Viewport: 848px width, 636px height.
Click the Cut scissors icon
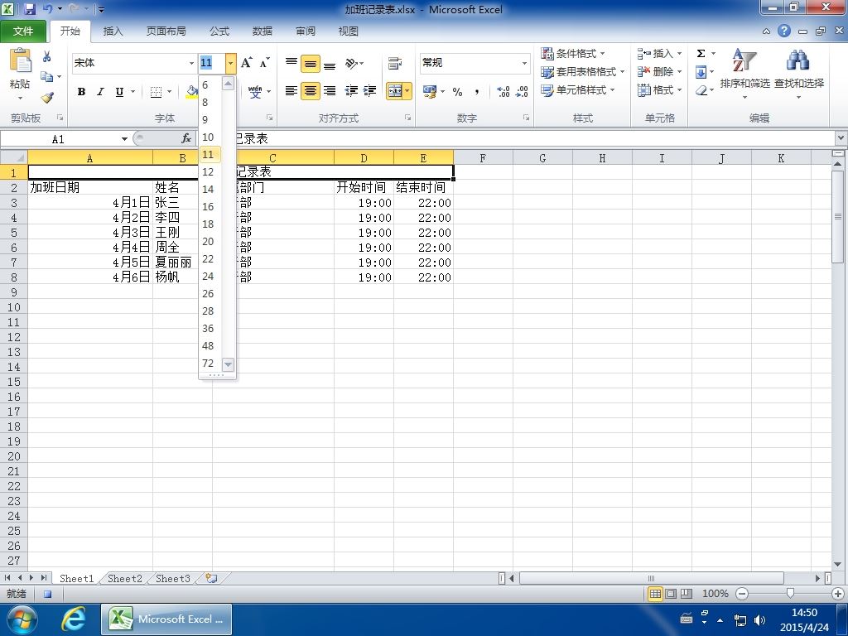tap(47, 56)
